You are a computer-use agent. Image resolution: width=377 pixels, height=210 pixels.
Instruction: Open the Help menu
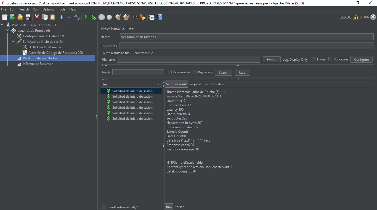73,9
